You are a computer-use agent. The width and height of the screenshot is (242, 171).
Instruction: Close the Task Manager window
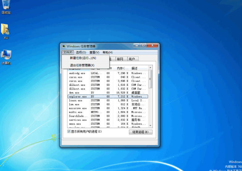coord(152,45)
